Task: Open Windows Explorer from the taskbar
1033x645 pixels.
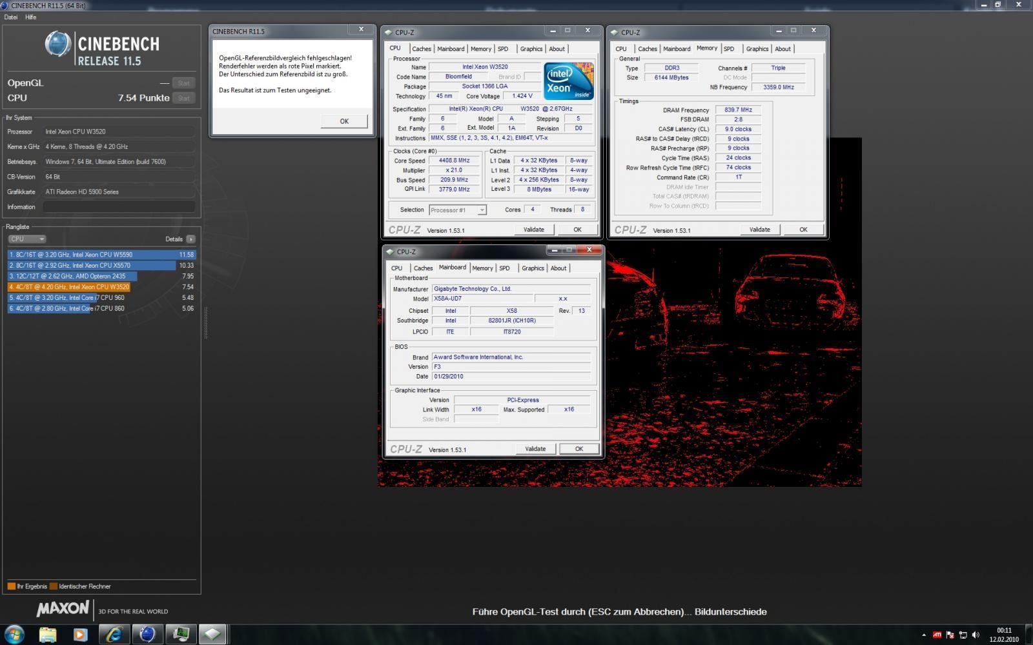Action: click(x=48, y=635)
